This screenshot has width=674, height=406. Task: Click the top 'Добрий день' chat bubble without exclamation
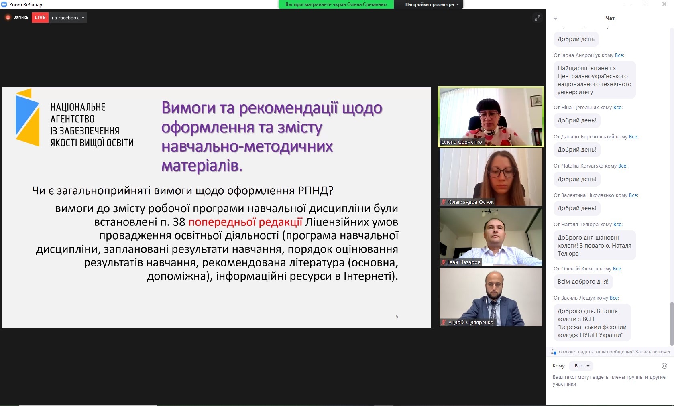[x=576, y=39]
